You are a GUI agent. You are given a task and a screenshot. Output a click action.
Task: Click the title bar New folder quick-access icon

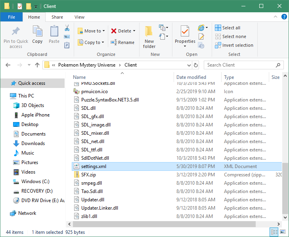pyautogui.click(x=29, y=6)
